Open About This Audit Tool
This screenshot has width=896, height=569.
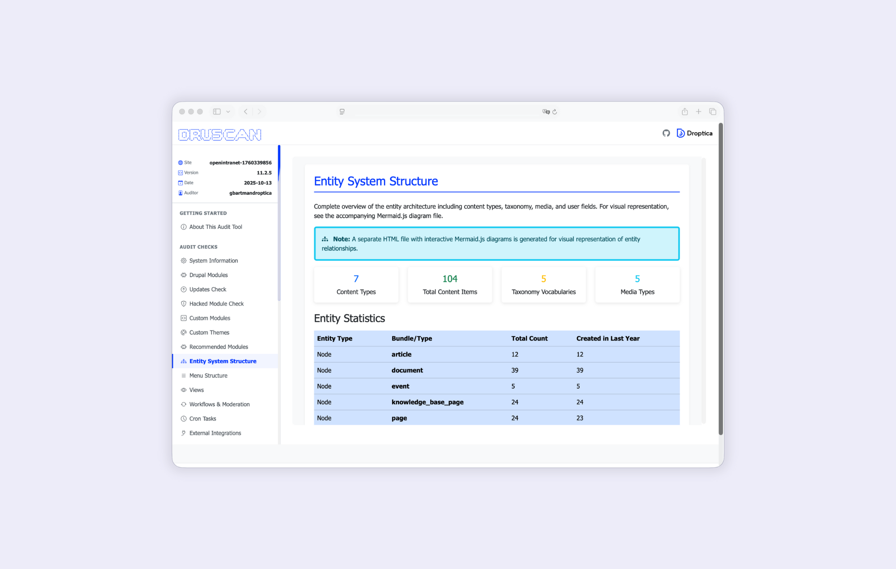215,227
